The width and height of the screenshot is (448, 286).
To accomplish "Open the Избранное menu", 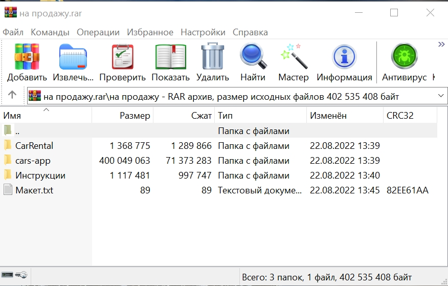I will 150,32.
